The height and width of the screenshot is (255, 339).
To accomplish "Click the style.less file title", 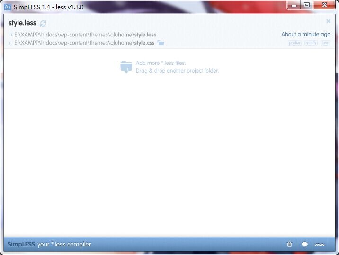I will tap(22, 23).
